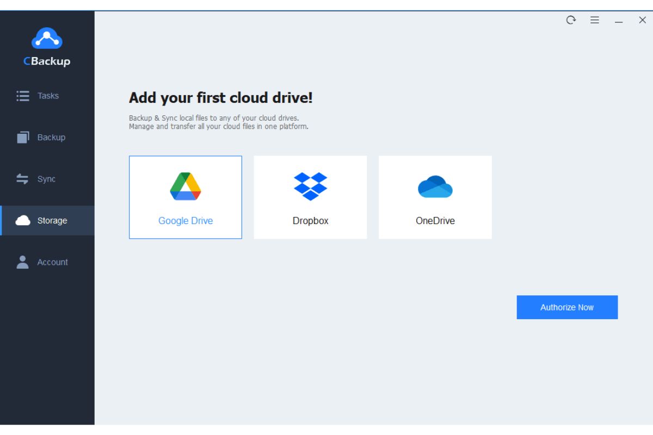Click the 'Dropbox' label text
This screenshot has height=435, width=653.
(x=311, y=221)
